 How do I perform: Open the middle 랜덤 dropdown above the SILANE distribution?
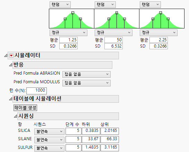point(105,5)
